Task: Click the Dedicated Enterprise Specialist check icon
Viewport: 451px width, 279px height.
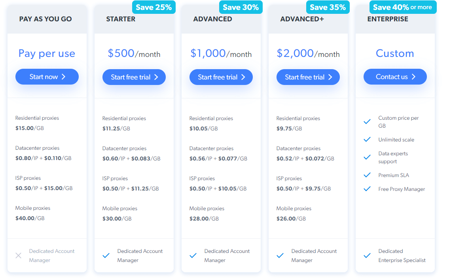Action: (x=367, y=255)
